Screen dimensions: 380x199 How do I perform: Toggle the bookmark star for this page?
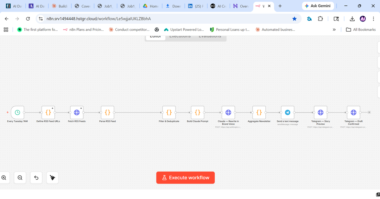pos(294,19)
